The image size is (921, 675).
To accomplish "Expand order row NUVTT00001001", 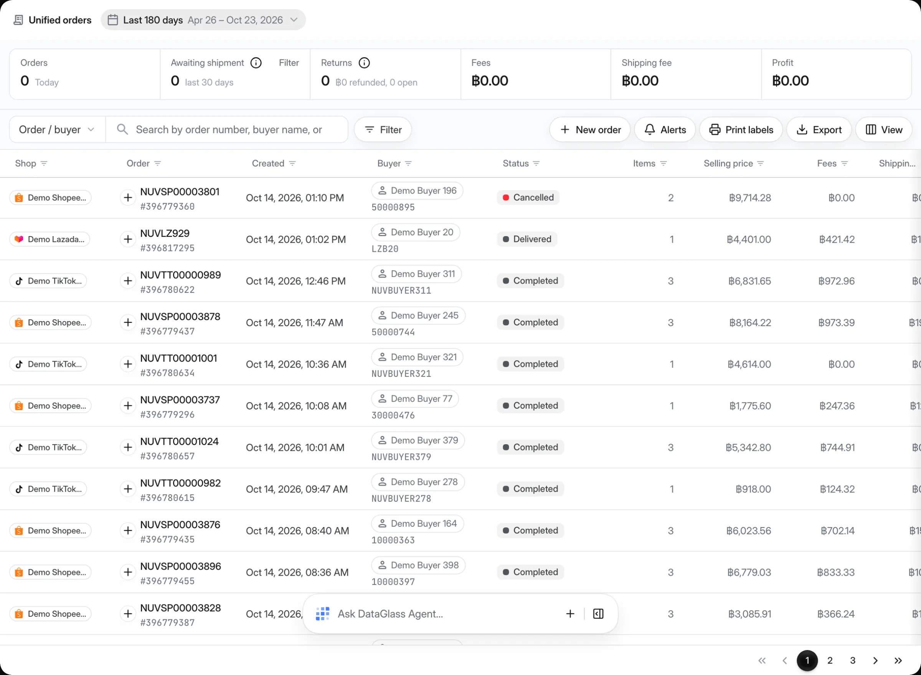I will point(128,364).
